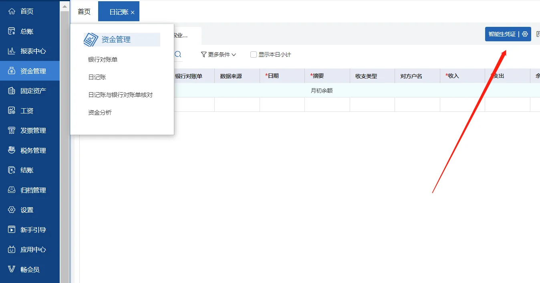Open the 设置 gear icon in sidebar
The image size is (540, 283).
[x=12, y=210]
